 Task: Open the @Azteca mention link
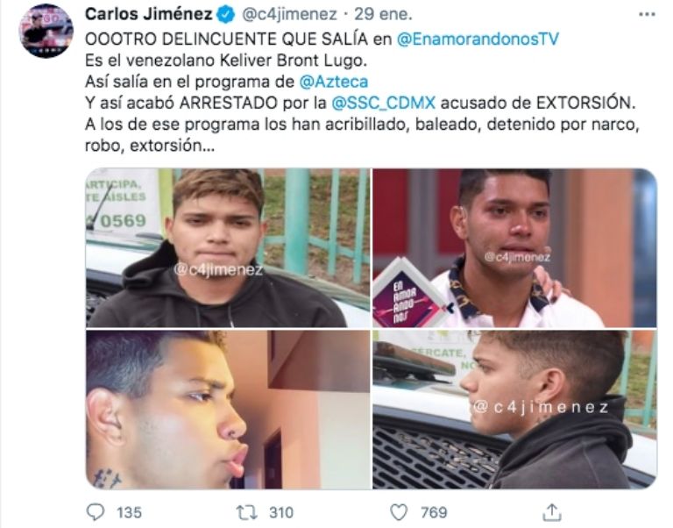pos(334,82)
